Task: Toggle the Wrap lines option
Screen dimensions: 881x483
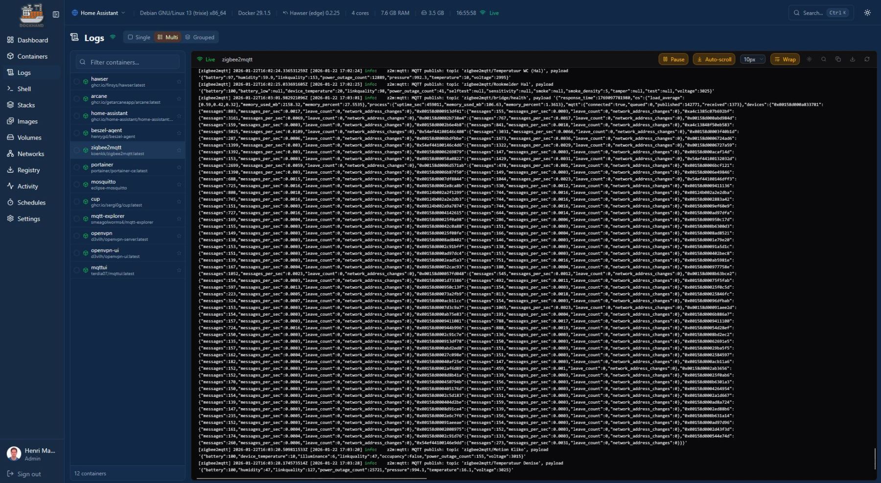Action: pyautogui.click(x=785, y=59)
